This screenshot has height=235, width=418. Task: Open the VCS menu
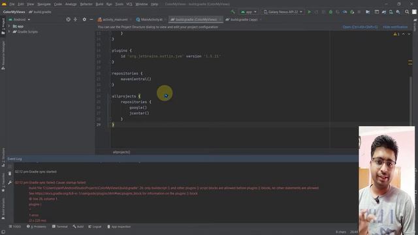[x=129, y=4]
